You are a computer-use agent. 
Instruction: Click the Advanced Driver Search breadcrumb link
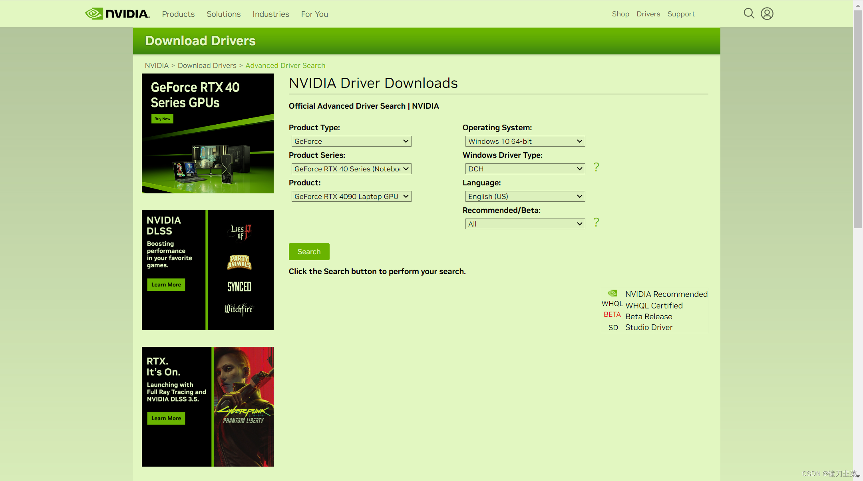coord(285,65)
